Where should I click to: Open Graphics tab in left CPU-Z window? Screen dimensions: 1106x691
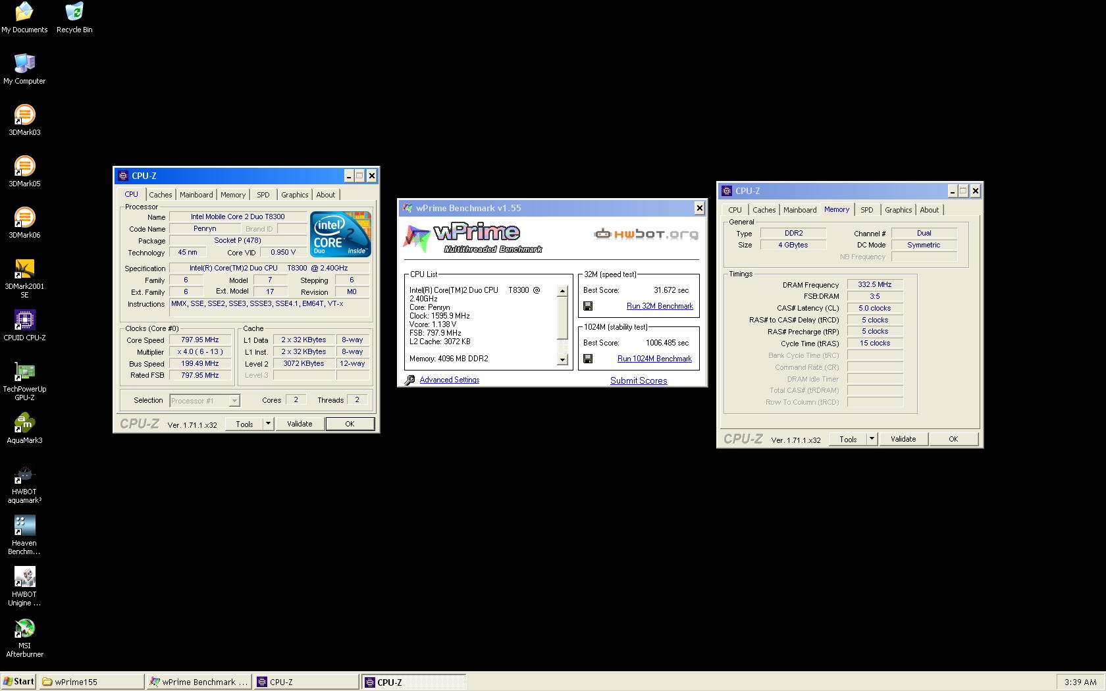pos(294,195)
